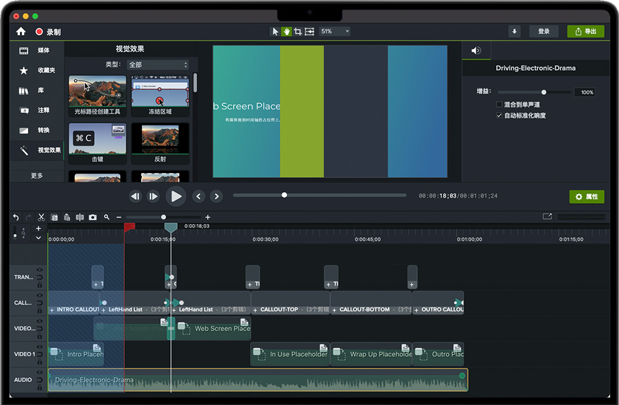Screen dimensions: 619x405
Task: Open the 51% canvas zoom dropdown
Action: coord(334,32)
